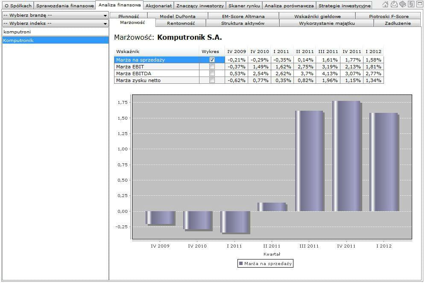The image size is (425, 283).
Task: Switch to 'Sprawozdania finansowe' tab
Action: tap(65, 6)
